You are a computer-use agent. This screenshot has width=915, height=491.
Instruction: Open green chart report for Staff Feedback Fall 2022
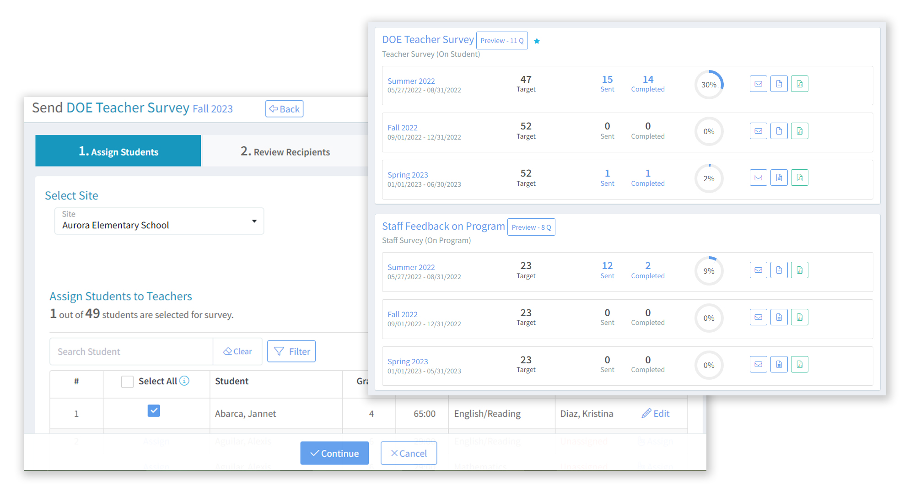coord(799,318)
